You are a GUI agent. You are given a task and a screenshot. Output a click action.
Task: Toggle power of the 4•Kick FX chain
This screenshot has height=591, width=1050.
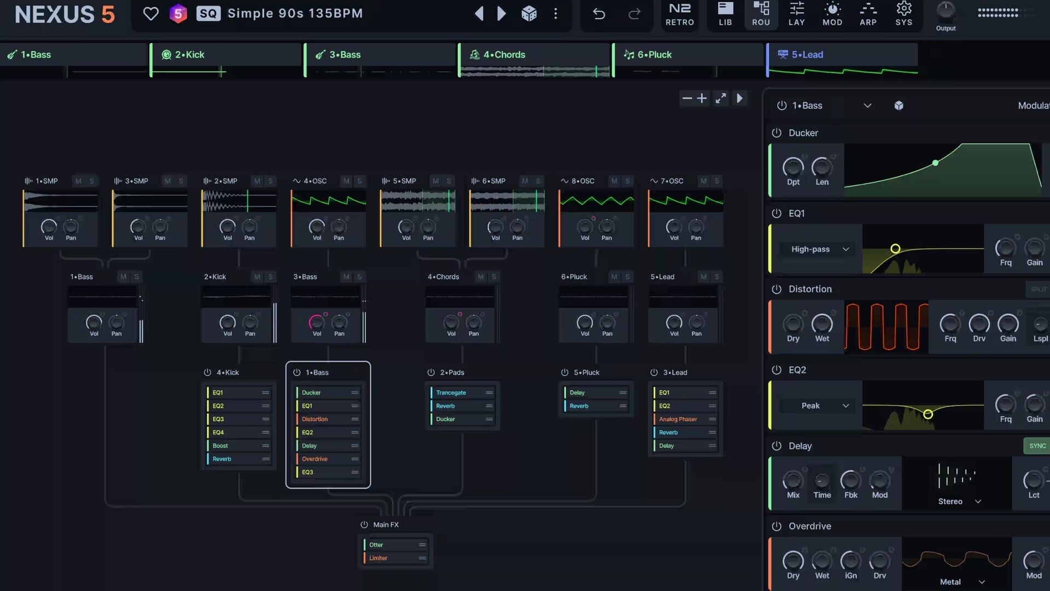pyautogui.click(x=207, y=373)
